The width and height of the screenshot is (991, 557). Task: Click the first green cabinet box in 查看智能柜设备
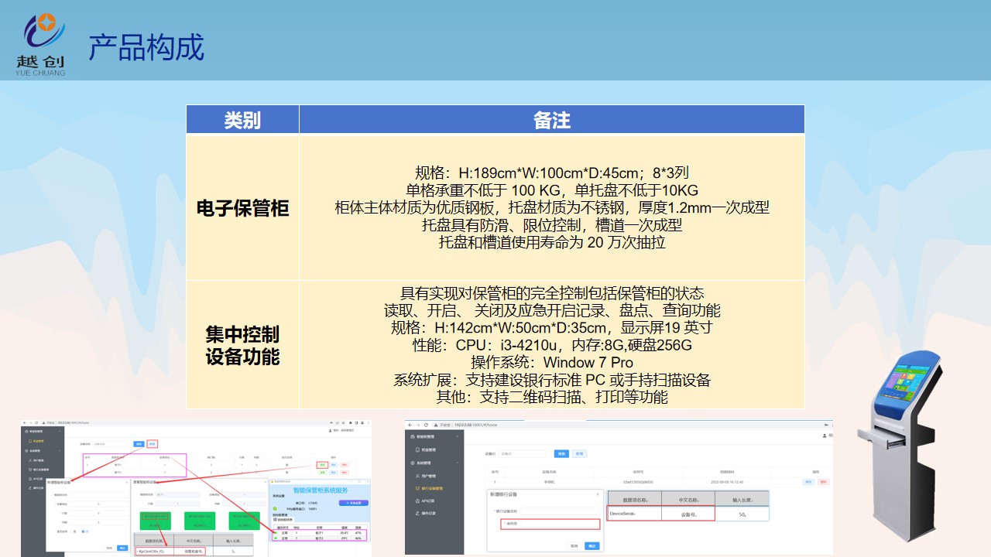point(156,520)
